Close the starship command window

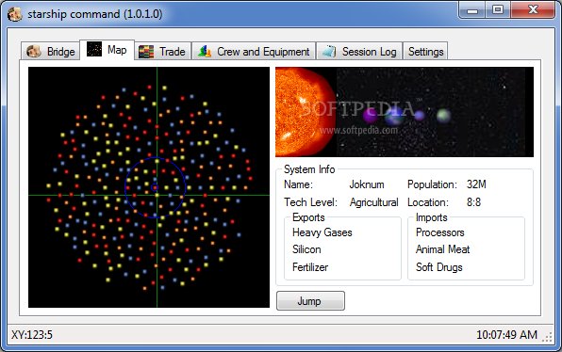533,10
